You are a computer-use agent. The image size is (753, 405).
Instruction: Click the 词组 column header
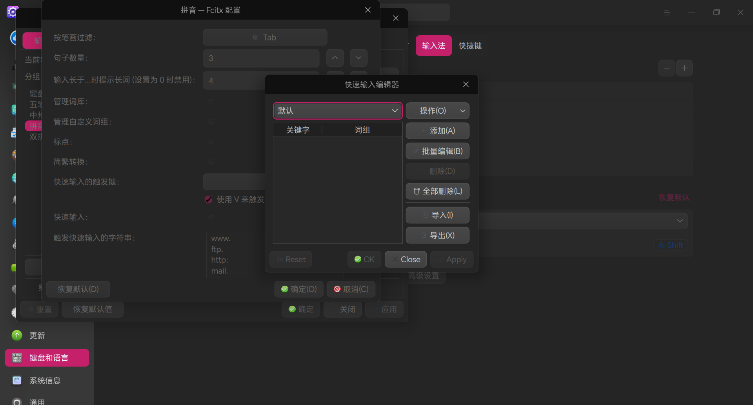coord(362,130)
